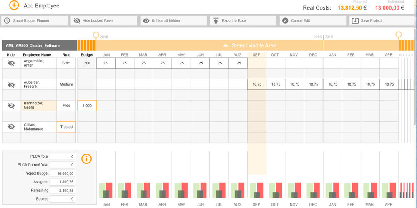Screen dimensions: 417x208
Task: Click the Bannholzer budget field showing 1.000
Action: [x=87, y=106]
